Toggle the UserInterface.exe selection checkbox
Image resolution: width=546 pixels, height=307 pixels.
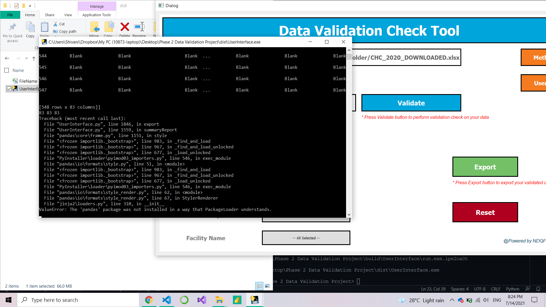[x=9, y=88]
